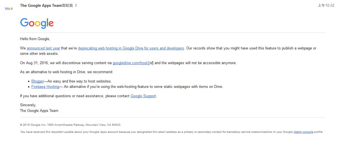Click the "Hello from Google," greeting
The height and width of the screenshot is (143, 338).
tap(35, 39)
